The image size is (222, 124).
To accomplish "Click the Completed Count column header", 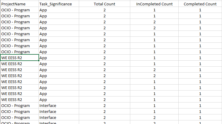I will pyautogui.click(x=200, y=4).
